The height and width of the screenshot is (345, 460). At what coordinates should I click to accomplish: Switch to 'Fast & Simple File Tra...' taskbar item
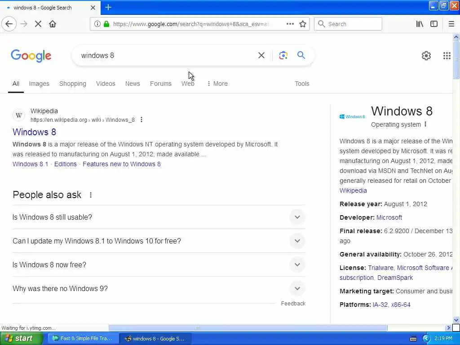click(83, 339)
